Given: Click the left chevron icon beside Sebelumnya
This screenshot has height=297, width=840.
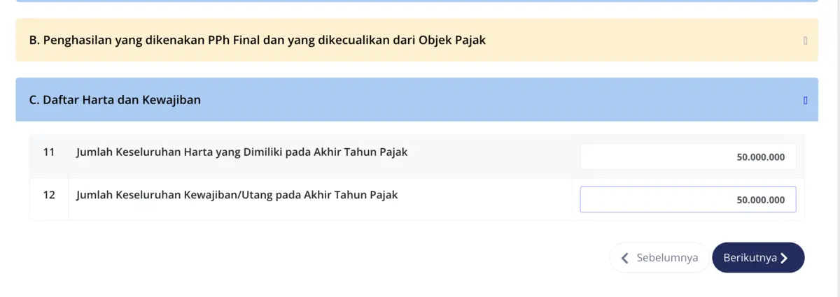Looking at the screenshot, I should coord(624,258).
